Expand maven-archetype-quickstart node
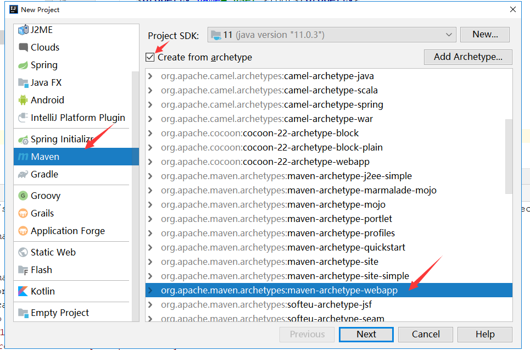The width and height of the screenshot is (530, 350). [x=150, y=248]
